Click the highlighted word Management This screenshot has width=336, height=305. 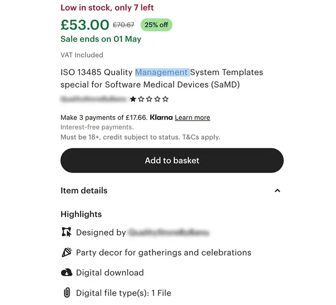pos(162,72)
